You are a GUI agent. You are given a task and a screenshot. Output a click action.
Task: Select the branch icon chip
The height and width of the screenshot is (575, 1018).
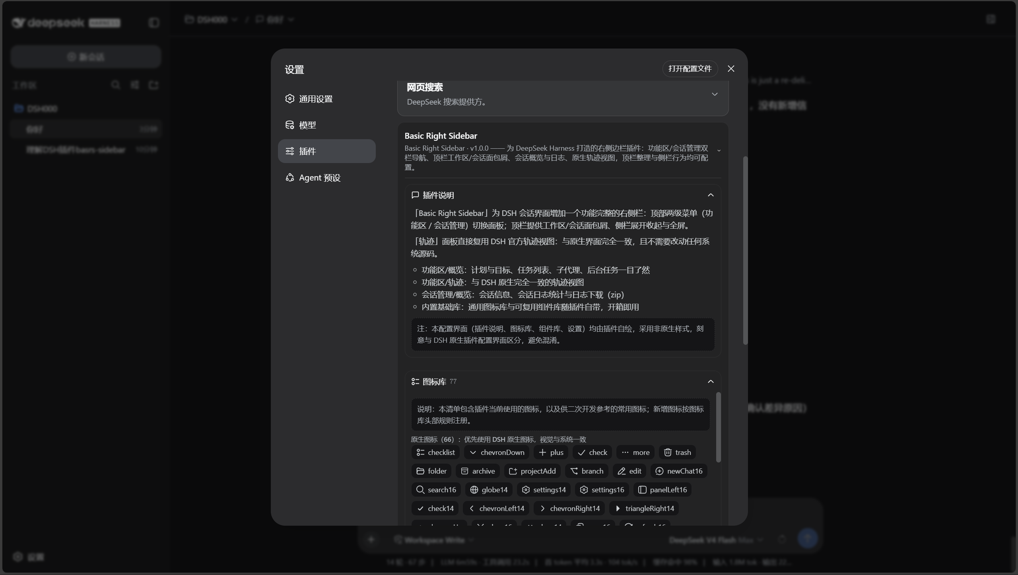pyautogui.click(x=587, y=471)
